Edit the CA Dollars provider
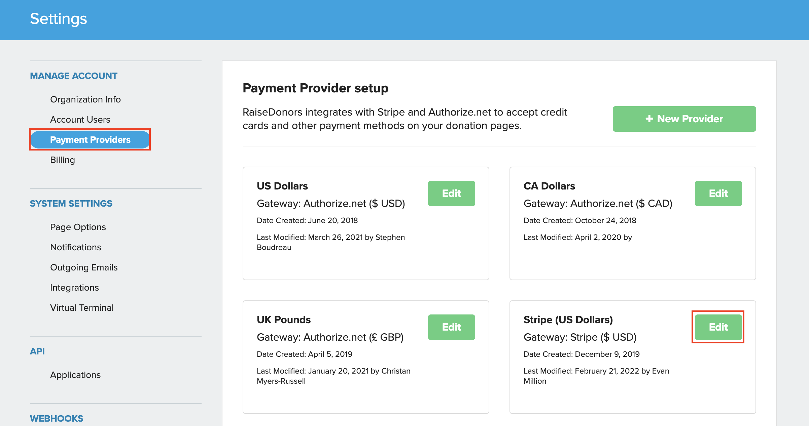809x426 pixels. [718, 194]
